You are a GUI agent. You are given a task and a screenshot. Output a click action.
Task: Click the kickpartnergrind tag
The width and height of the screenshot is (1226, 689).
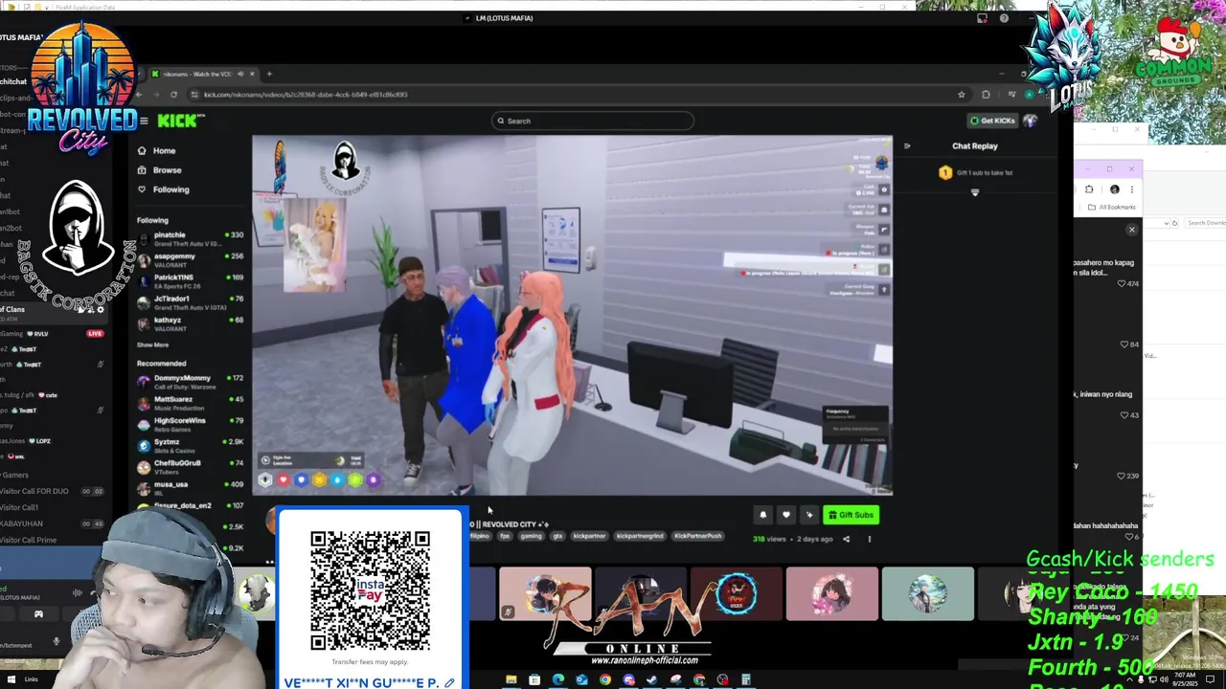[x=639, y=536]
